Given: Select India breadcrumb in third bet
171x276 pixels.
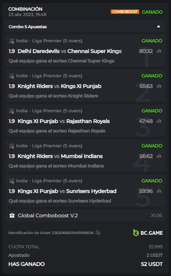Looking at the screenshot, I should coord(22,111).
